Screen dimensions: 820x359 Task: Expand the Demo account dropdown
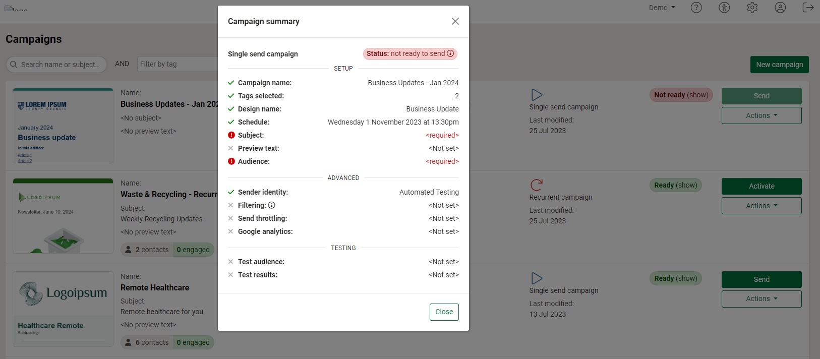[x=662, y=8]
